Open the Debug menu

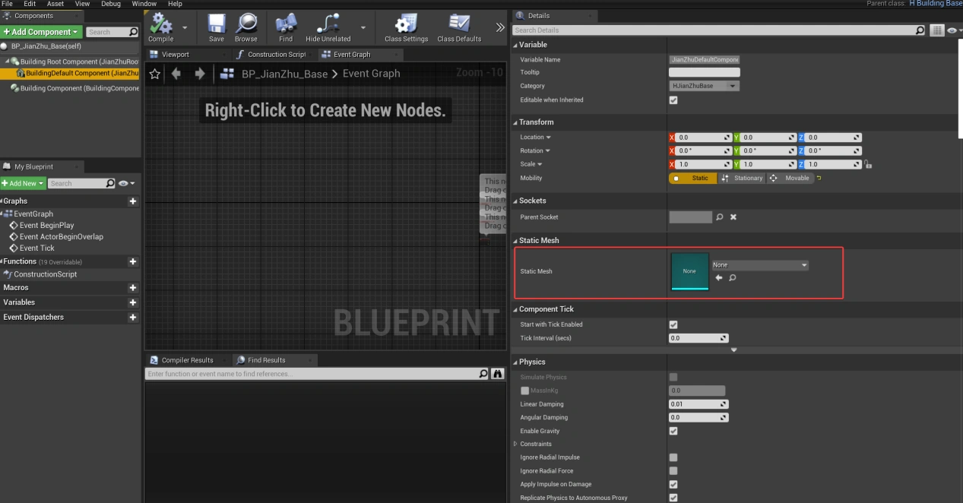coord(111,4)
